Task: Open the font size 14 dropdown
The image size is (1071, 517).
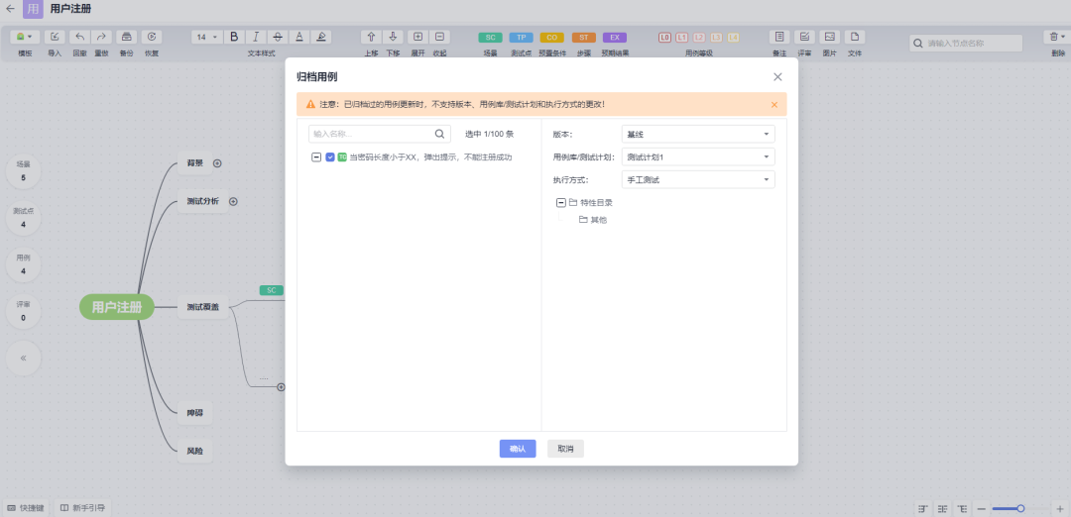Action: (206, 37)
